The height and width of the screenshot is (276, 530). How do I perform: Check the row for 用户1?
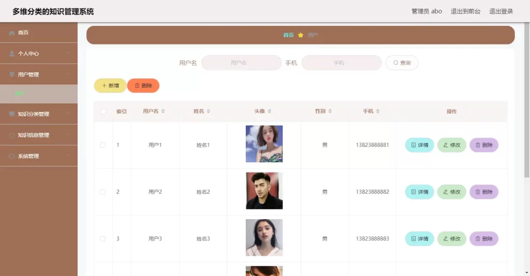pyautogui.click(x=103, y=145)
